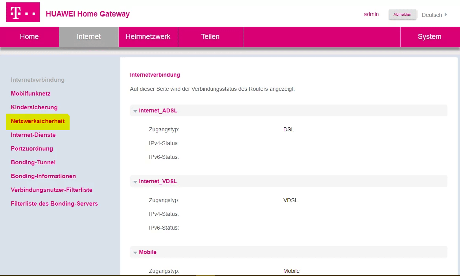Open the Mobilfunknetz page
Viewport: 460px width, 276px height.
point(31,94)
